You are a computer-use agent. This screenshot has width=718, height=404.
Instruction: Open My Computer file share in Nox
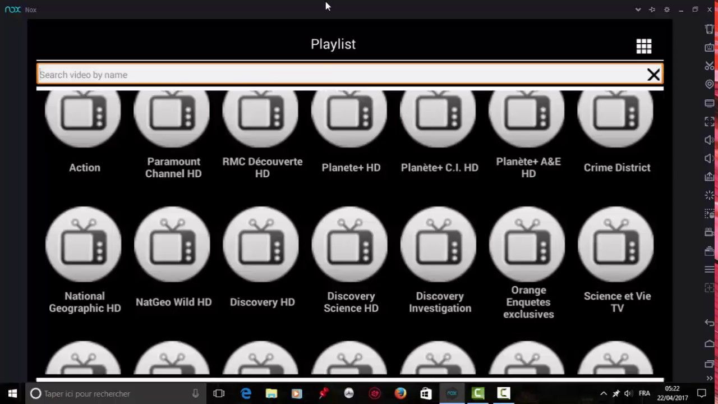pos(710,103)
